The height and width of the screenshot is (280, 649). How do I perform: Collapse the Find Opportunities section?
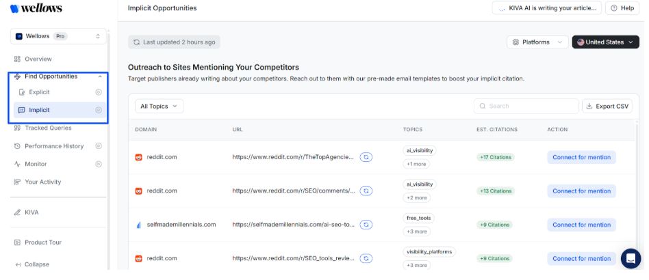pos(100,76)
